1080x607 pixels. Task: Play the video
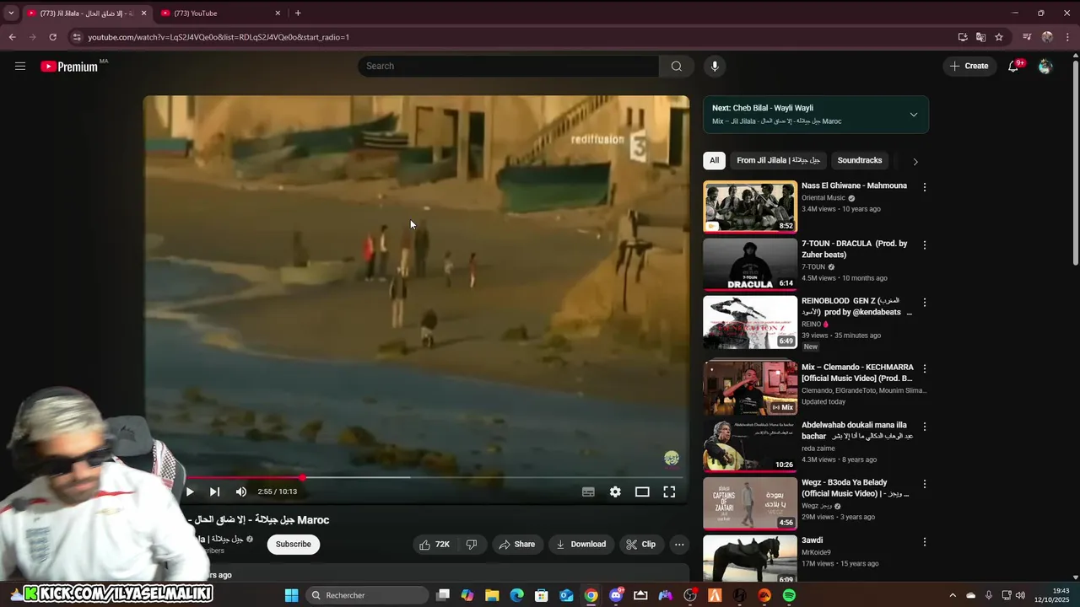pyautogui.click(x=190, y=492)
